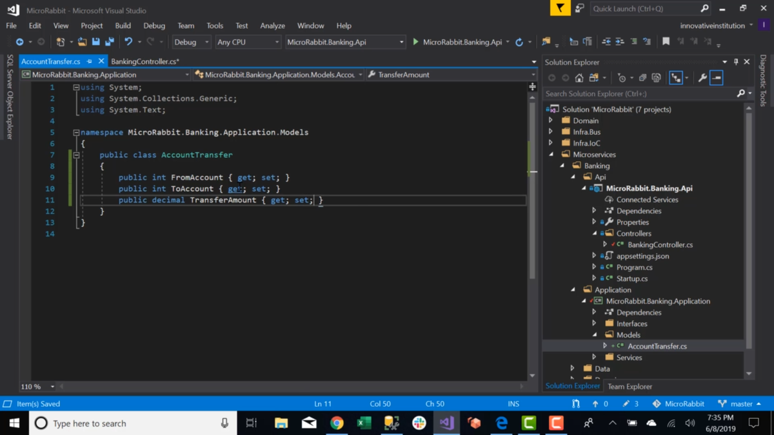Comment out the selected lines icon
This screenshot has height=435, width=774.
[x=633, y=42]
